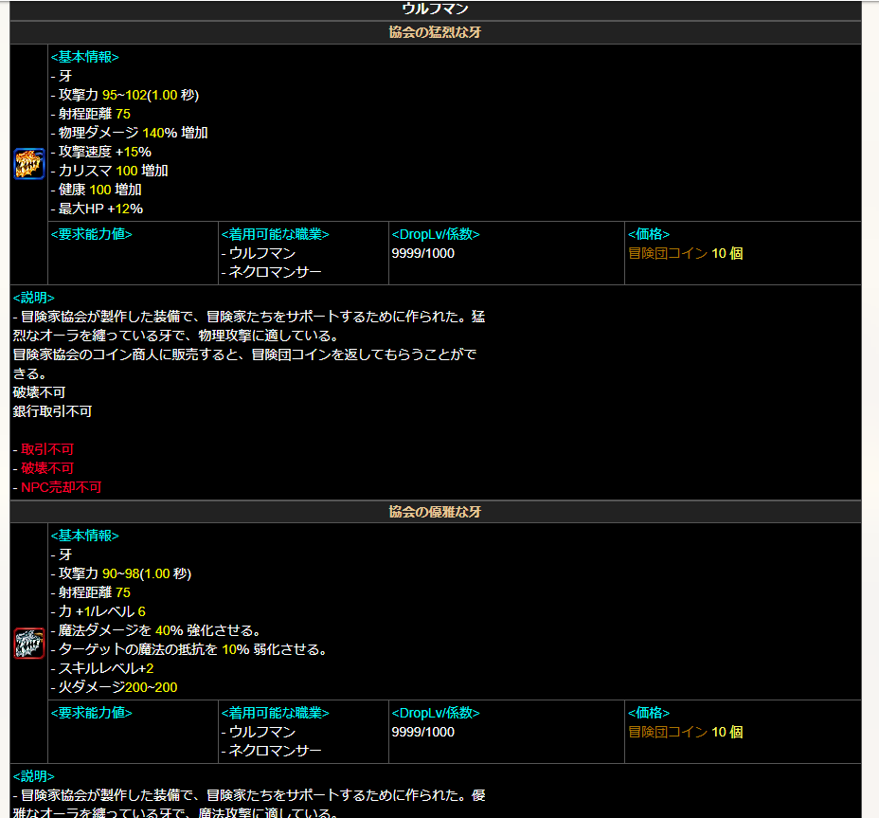Expand the second 基本情報 section label

coord(86,536)
